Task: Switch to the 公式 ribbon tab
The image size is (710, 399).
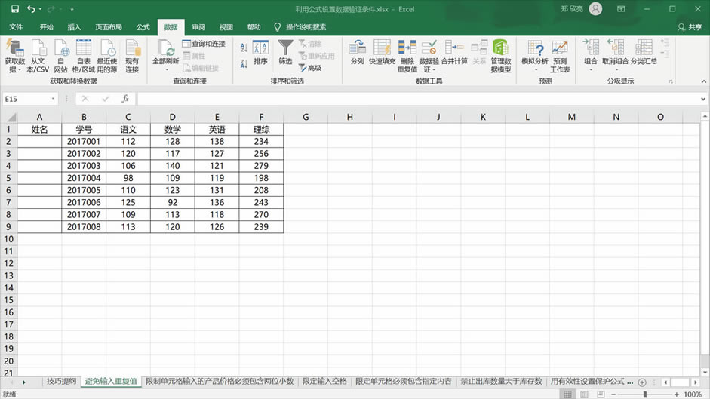Action: coord(143,27)
